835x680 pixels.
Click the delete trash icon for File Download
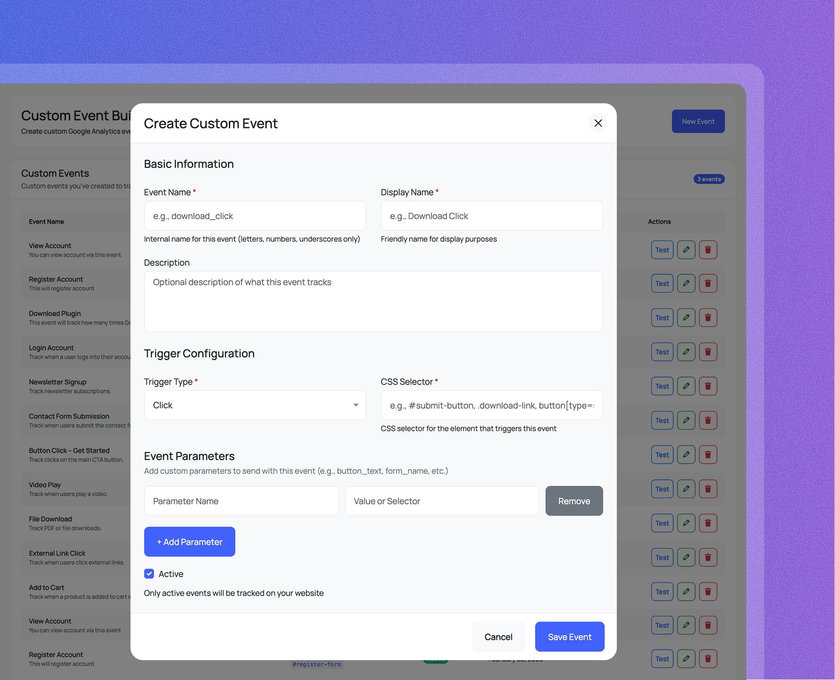coord(708,523)
